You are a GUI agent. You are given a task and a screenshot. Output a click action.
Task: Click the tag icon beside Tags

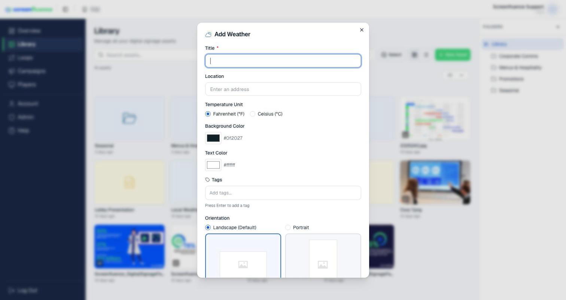click(207, 180)
